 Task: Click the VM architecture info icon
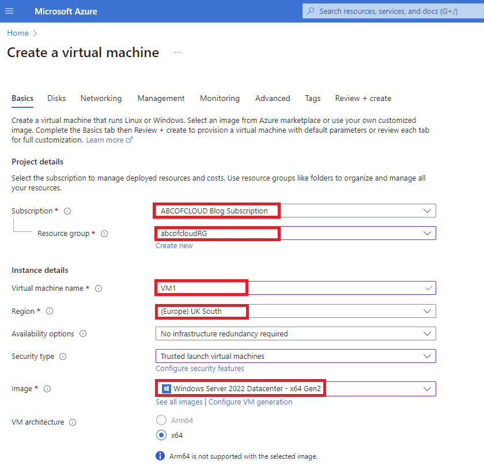pos(72,422)
